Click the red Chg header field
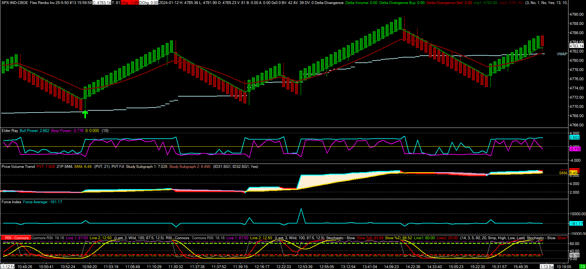The width and height of the screenshot is (586, 269). click(129, 2)
